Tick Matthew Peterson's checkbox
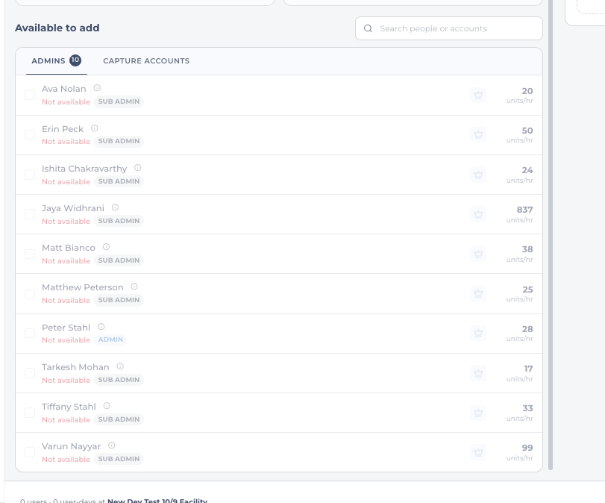 (30, 294)
